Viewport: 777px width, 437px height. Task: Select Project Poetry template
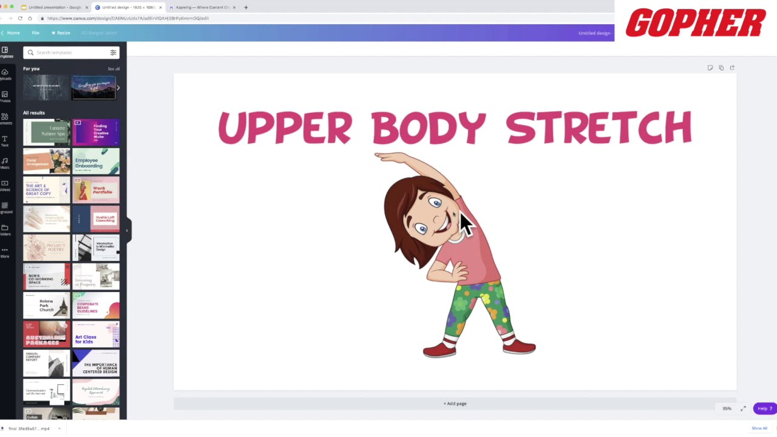pos(47,248)
